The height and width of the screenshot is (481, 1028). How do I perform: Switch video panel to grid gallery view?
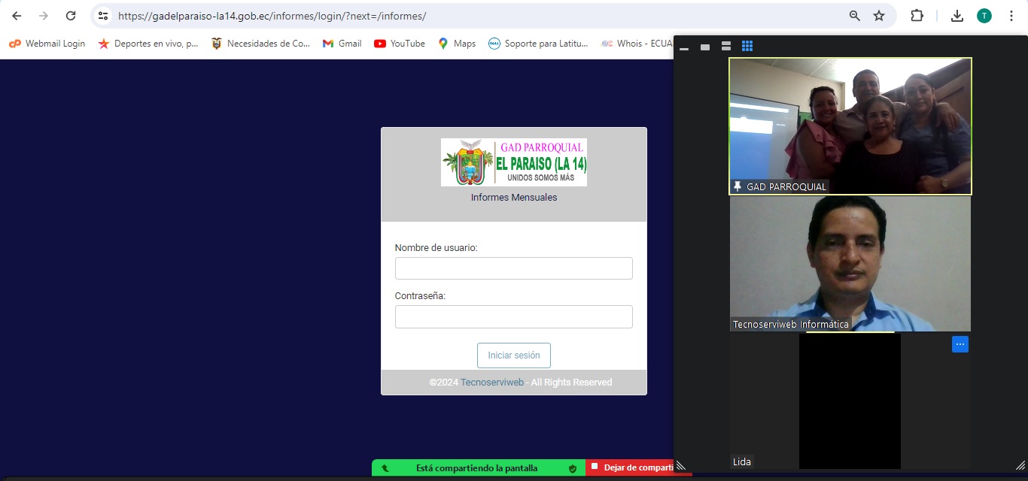point(747,47)
